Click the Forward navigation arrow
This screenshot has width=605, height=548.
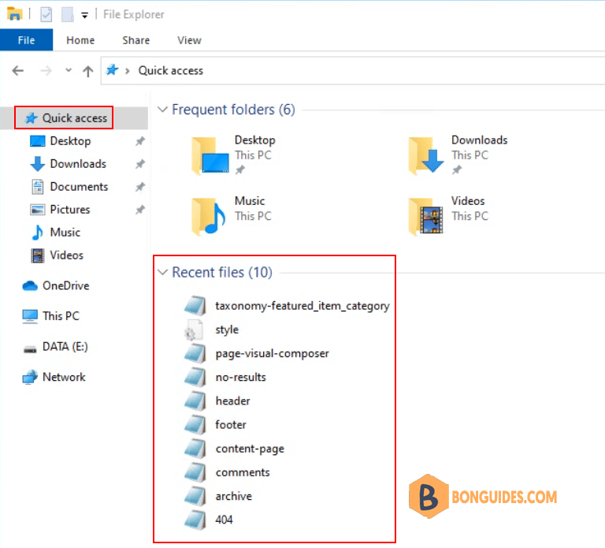pyautogui.click(x=46, y=71)
